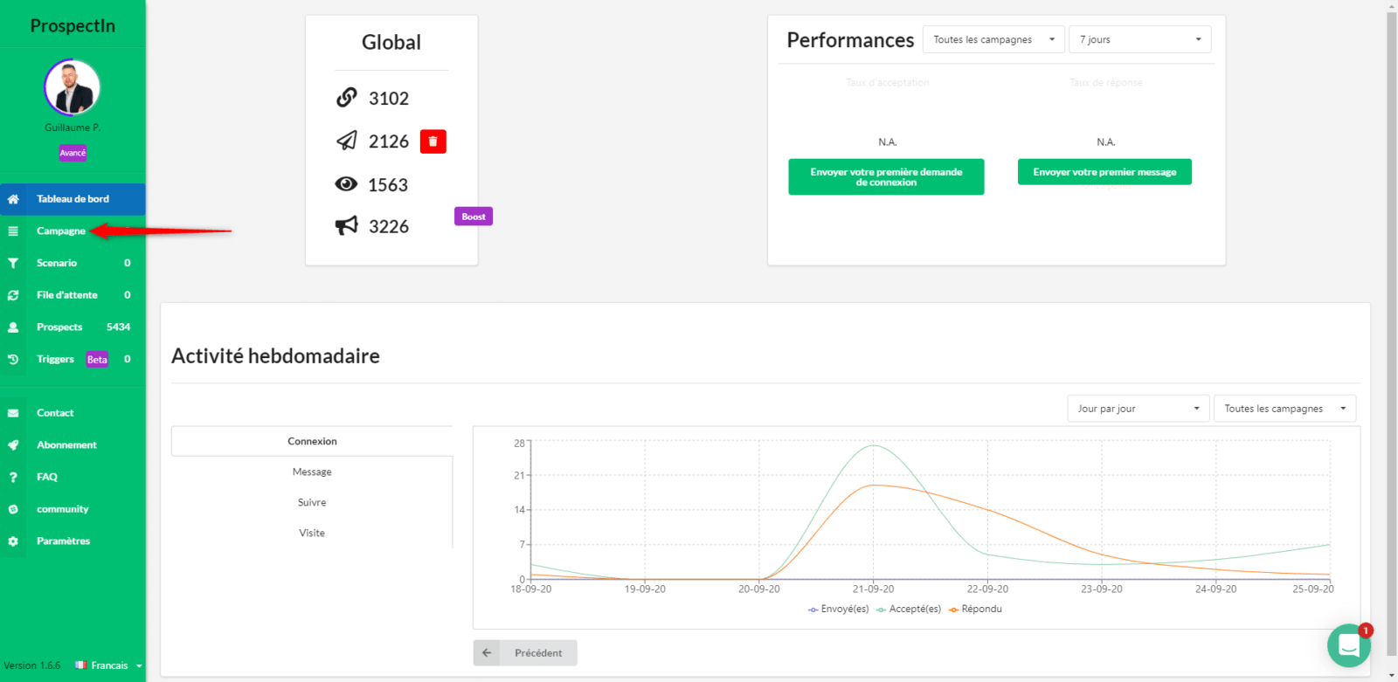Open community via its sidebar icon

13,509
